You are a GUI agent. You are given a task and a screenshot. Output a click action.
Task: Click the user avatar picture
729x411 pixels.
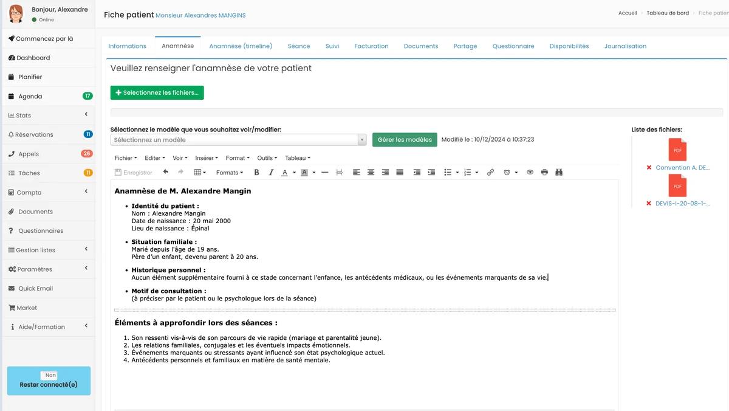16,14
